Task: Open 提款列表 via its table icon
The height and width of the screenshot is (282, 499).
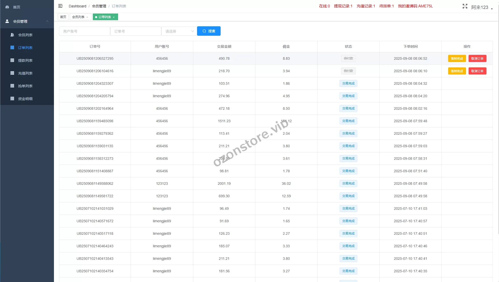Action: click(x=12, y=60)
